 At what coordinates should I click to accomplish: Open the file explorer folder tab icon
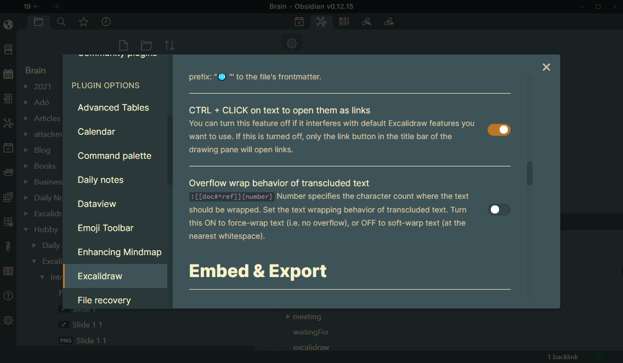click(x=38, y=22)
